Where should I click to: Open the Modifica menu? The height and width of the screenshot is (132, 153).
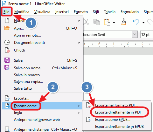[x=22, y=12]
